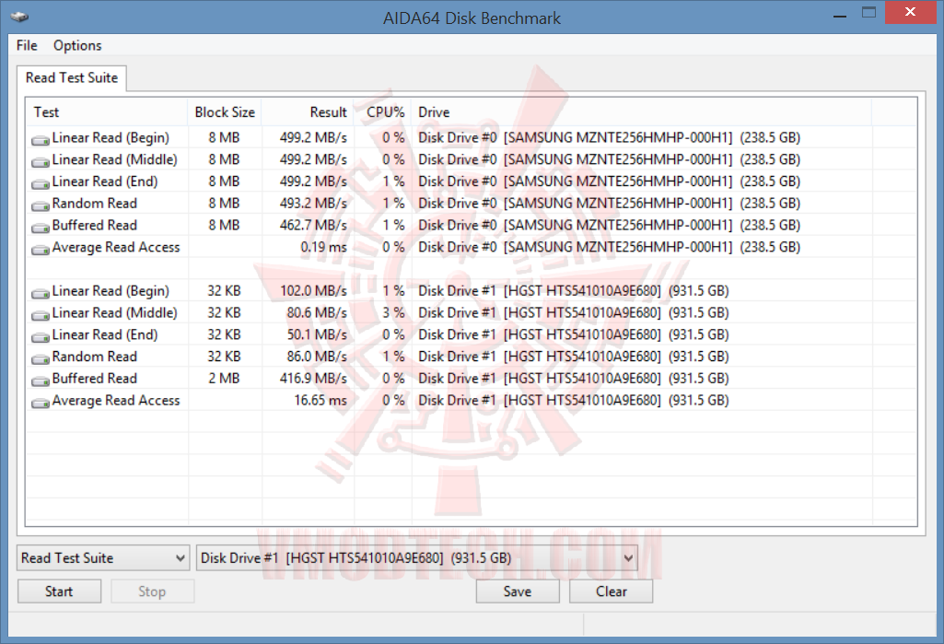The width and height of the screenshot is (944, 644).
Task: Click drive icon for Random Read 493.2 MB/s row
Action: [x=41, y=206]
